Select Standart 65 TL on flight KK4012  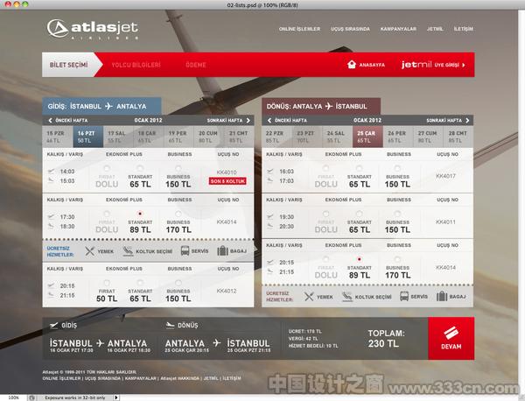140,283
